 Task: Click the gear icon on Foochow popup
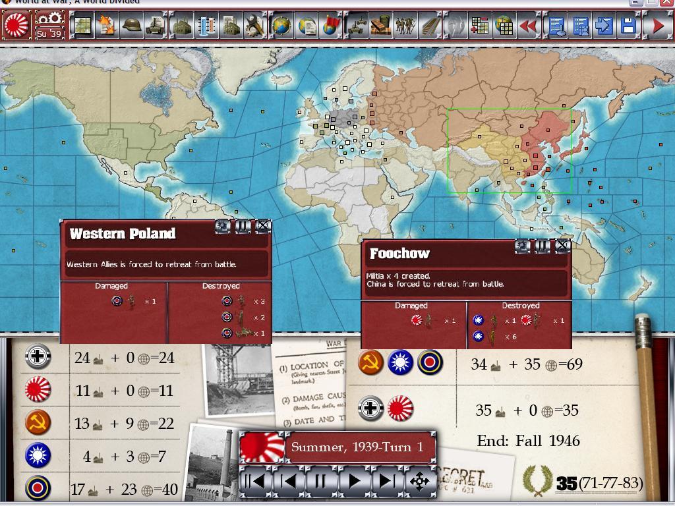pyautogui.click(x=522, y=246)
